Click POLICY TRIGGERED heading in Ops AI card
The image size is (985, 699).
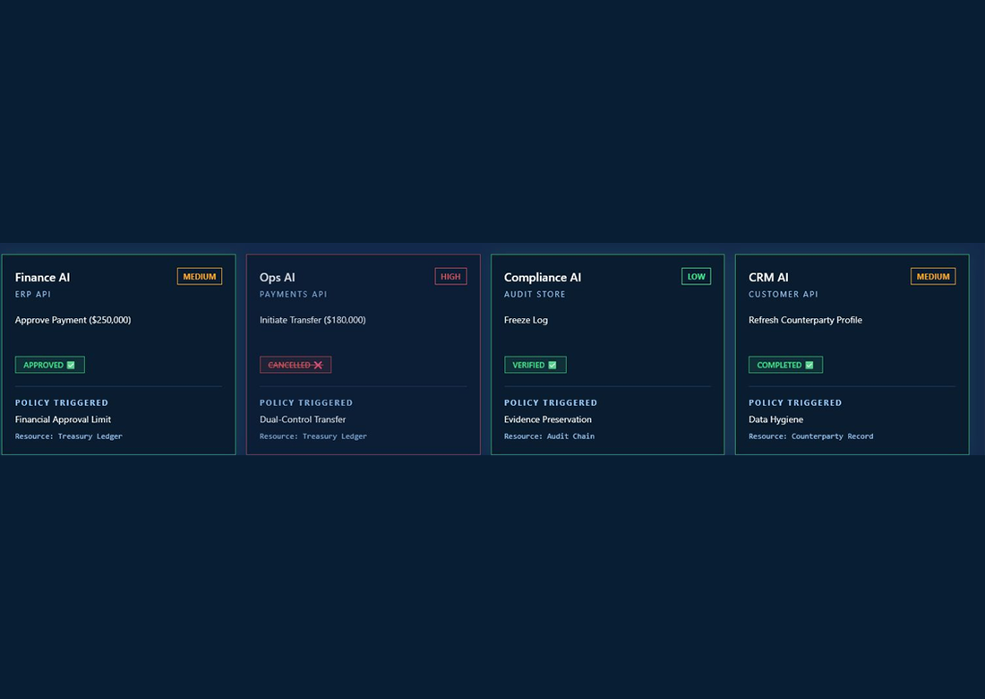(x=306, y=403)
